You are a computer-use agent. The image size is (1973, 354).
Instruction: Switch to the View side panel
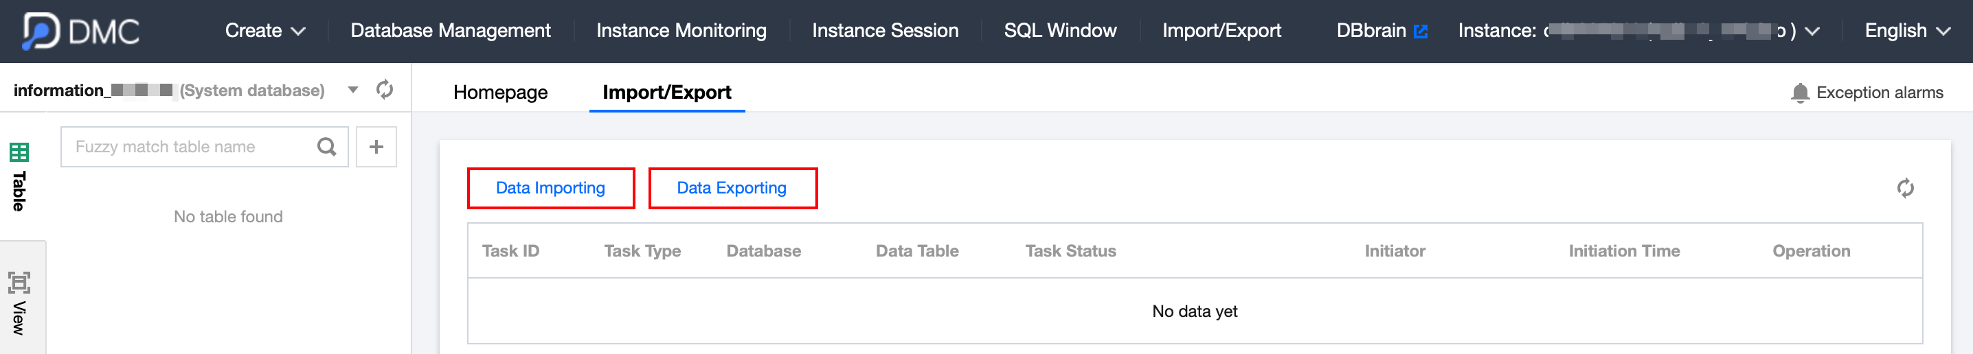(x=19, y=302)
